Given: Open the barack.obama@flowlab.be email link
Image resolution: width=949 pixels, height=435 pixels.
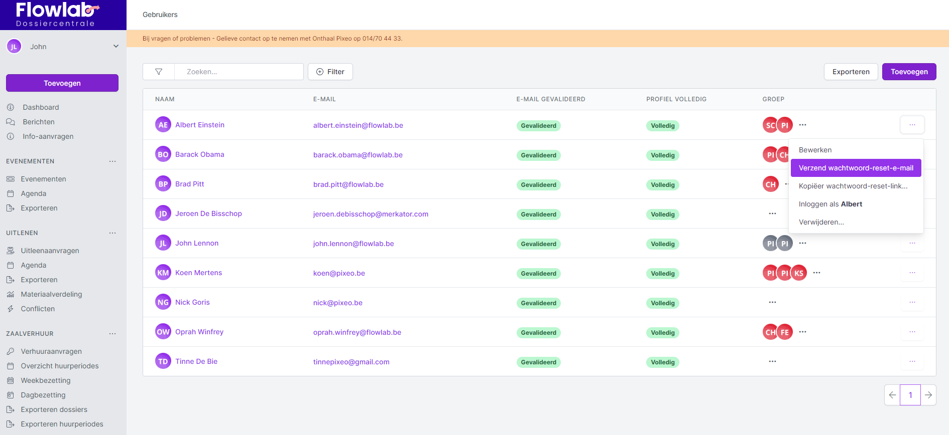Looking at the screenshot, I should pos(358,155).
